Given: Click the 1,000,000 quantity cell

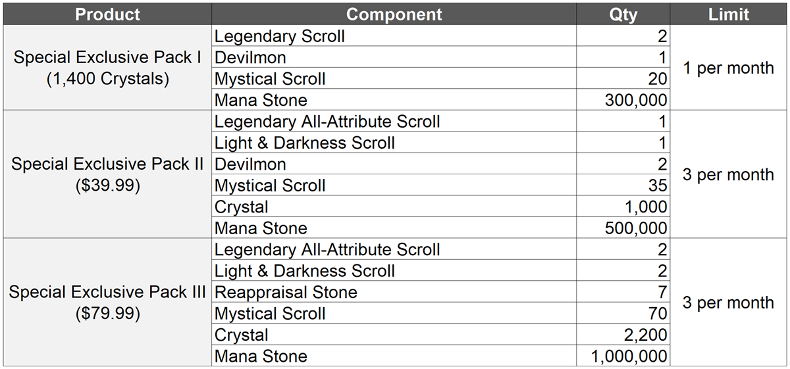Looking at the screenshot, I should tap(623, 357).
